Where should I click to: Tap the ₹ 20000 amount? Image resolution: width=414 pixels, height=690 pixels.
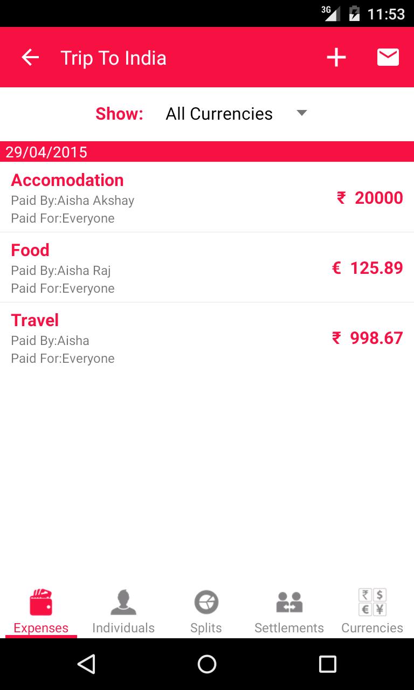coord(370,198)
